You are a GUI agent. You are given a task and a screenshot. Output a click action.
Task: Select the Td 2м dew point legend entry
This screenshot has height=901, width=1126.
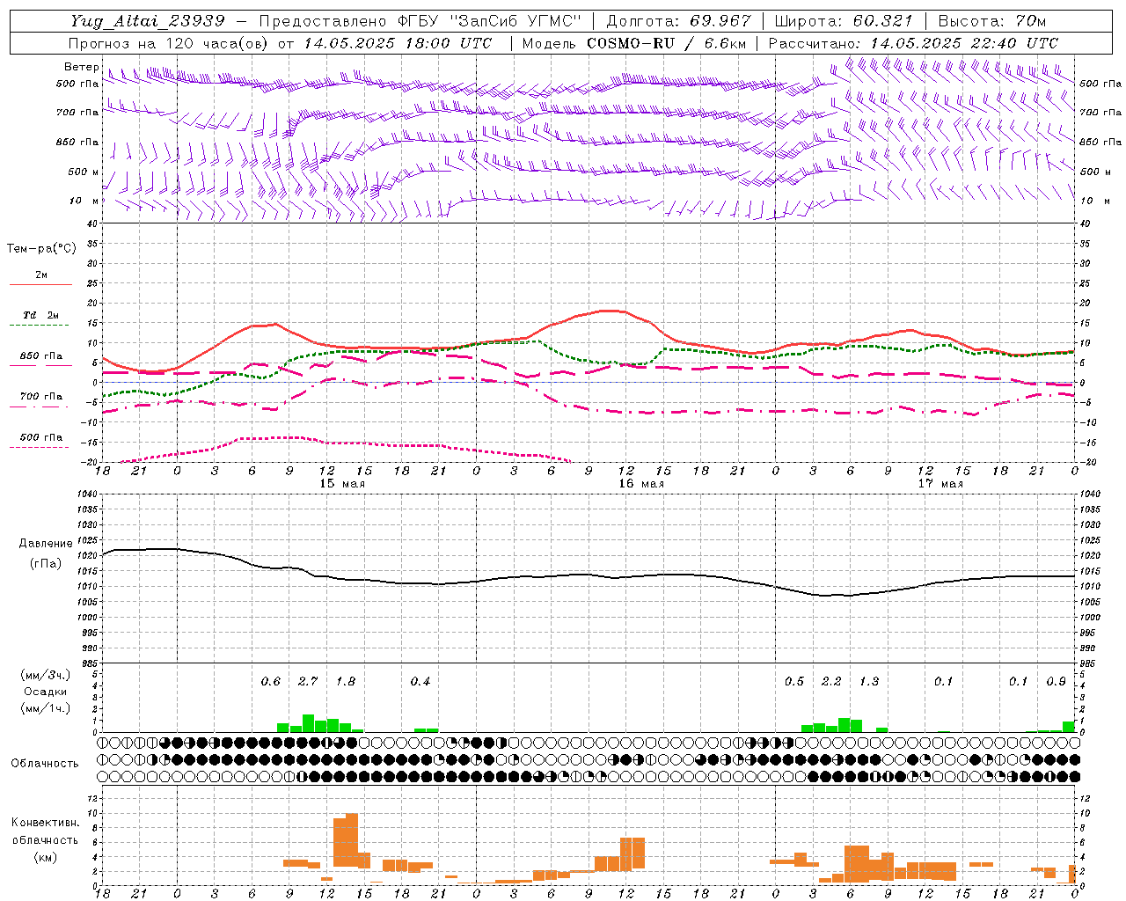click(x=40, y=315)
